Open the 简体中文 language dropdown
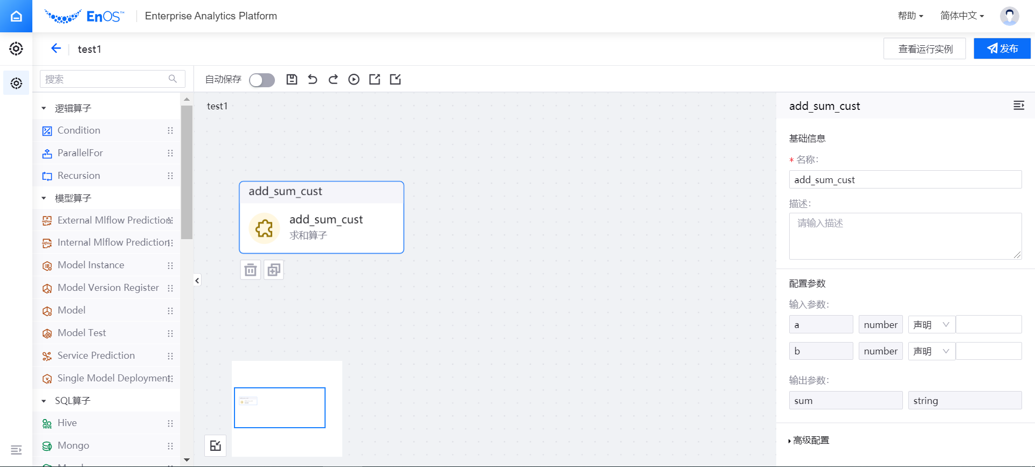The width and height of the screenshot is (1035, 467). click(x=962, y=16)
